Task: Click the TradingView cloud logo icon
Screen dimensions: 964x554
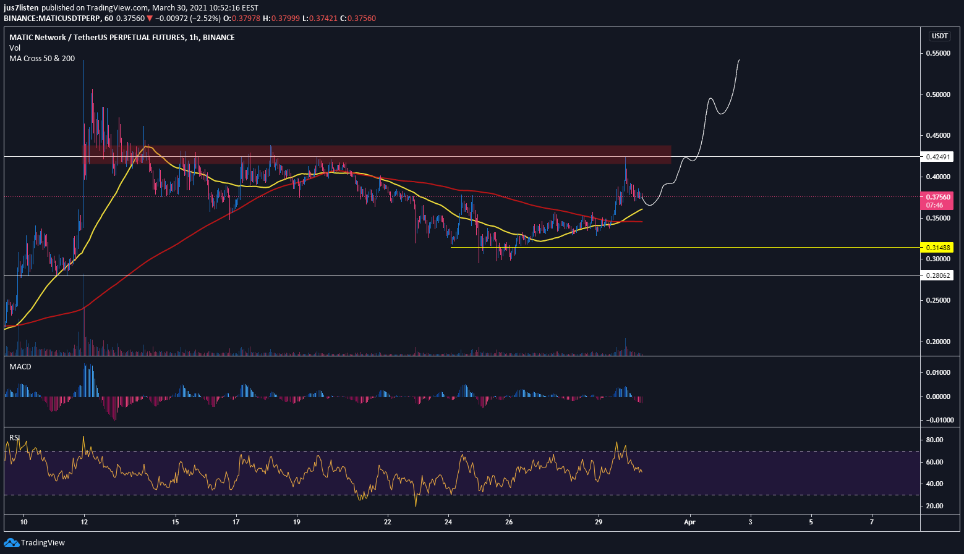Action: (11, 542)
